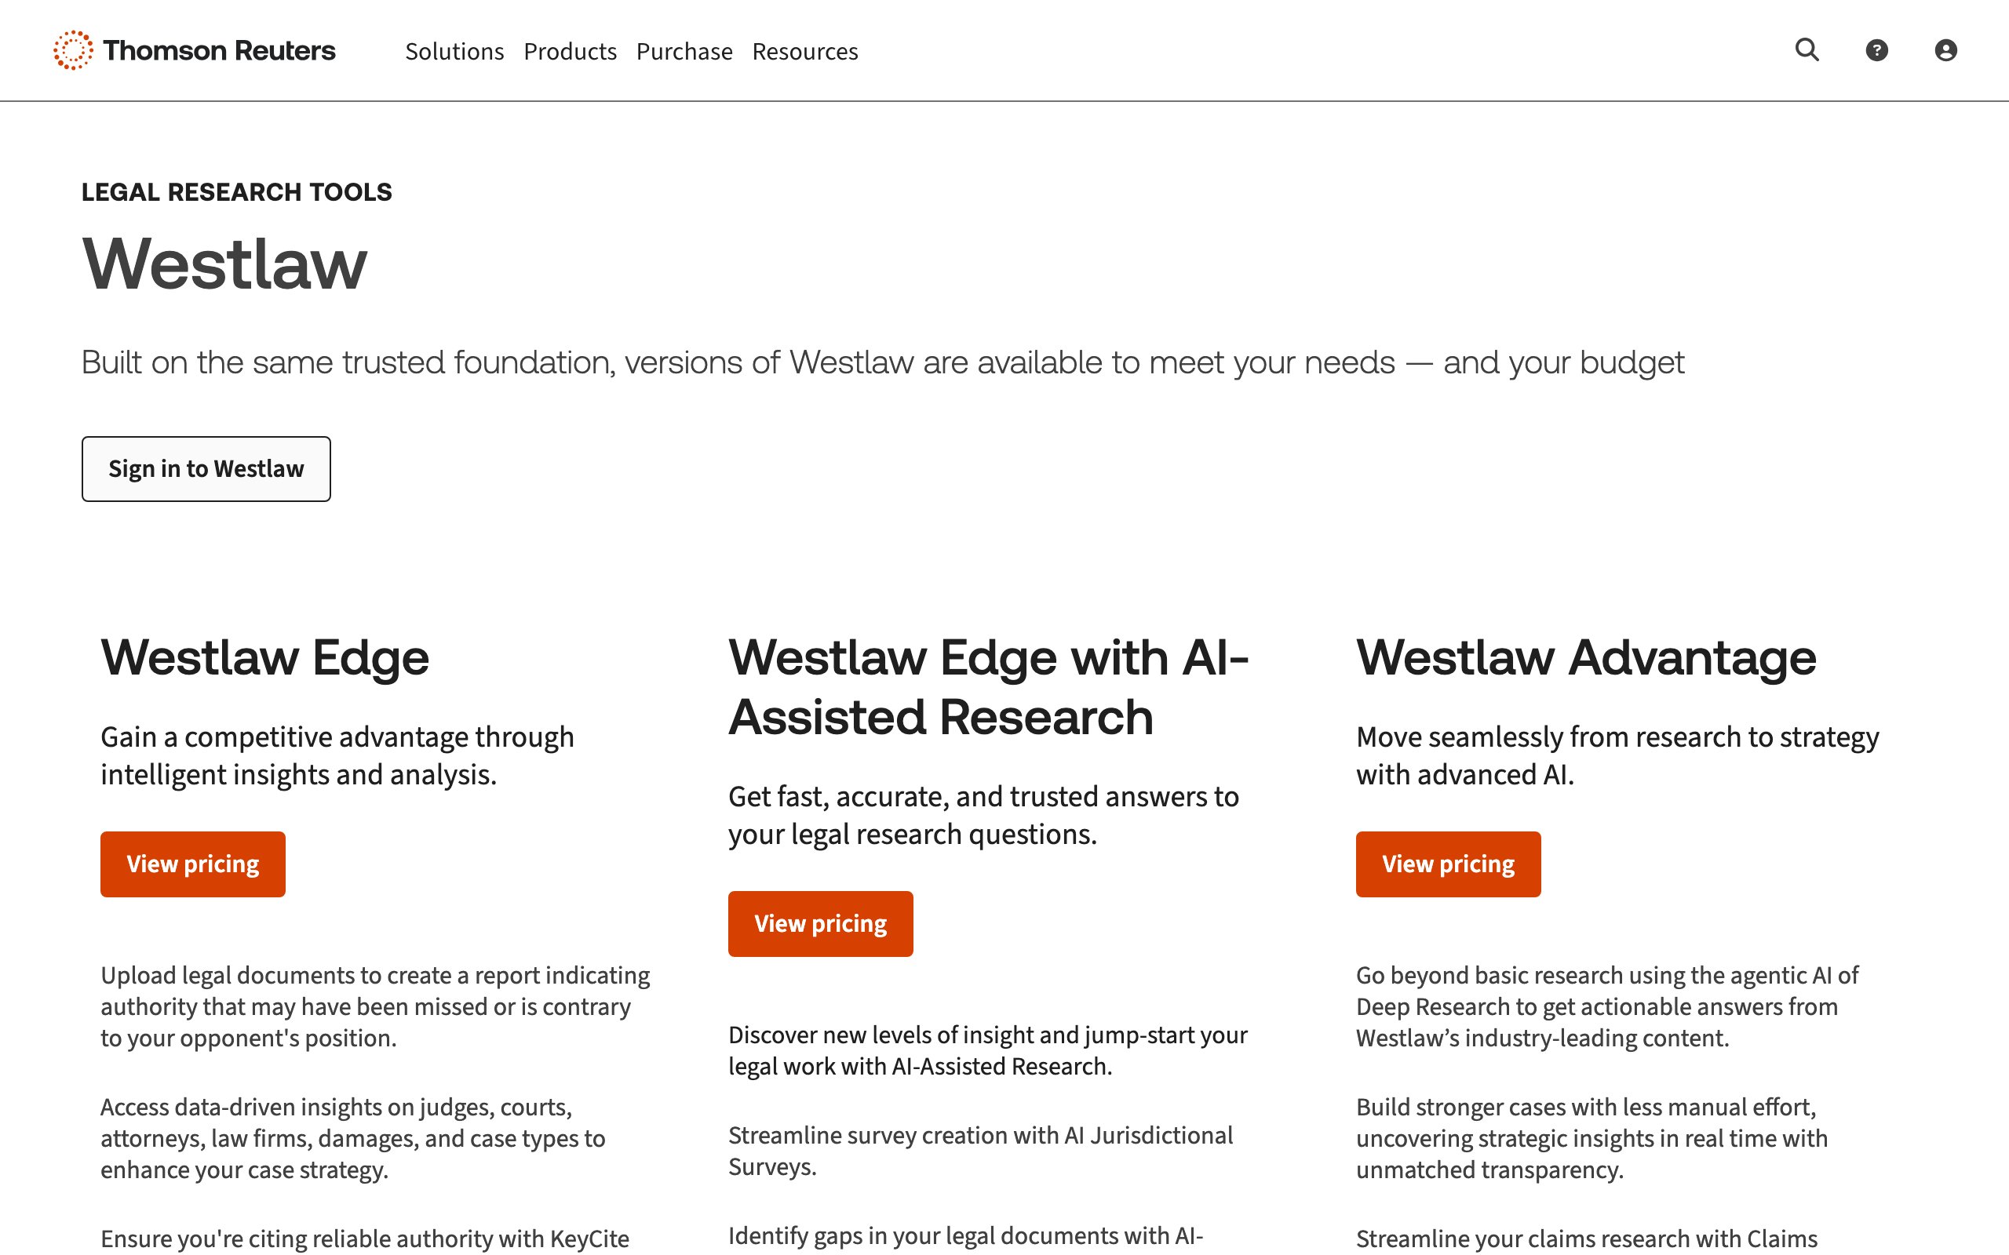2009x1255 pixels.
Task: Open the user account profile icon
Action: [1945, 51]
